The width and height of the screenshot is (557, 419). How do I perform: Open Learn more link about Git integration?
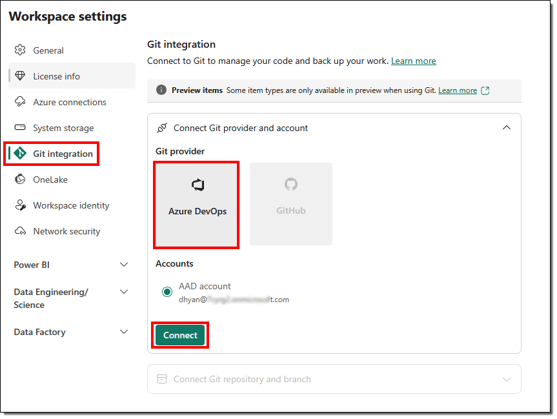click(x=413, y=61)
